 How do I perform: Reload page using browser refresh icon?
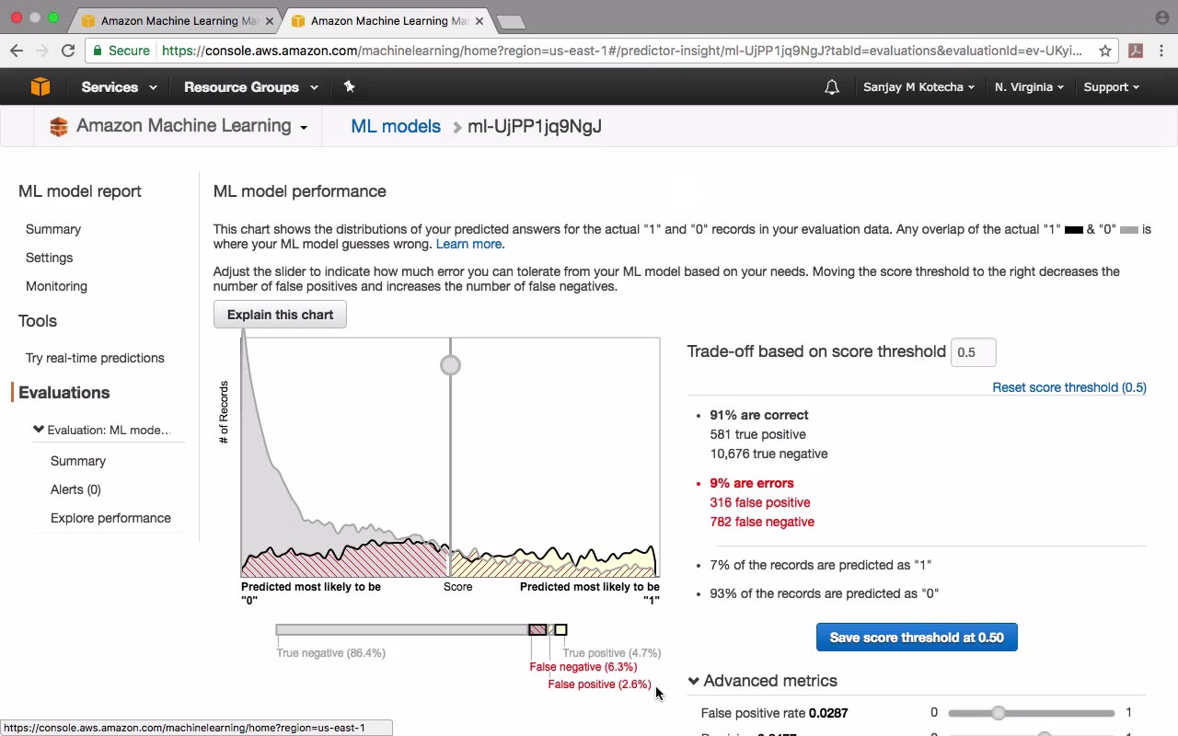click(x=68, y=51)
